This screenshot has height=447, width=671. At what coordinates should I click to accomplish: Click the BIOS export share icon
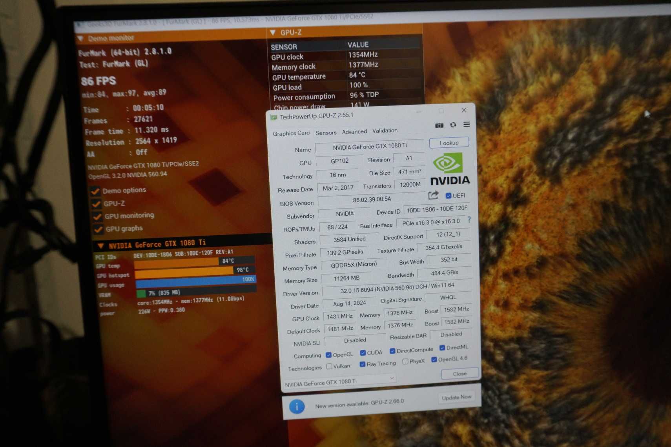[433, 195]
